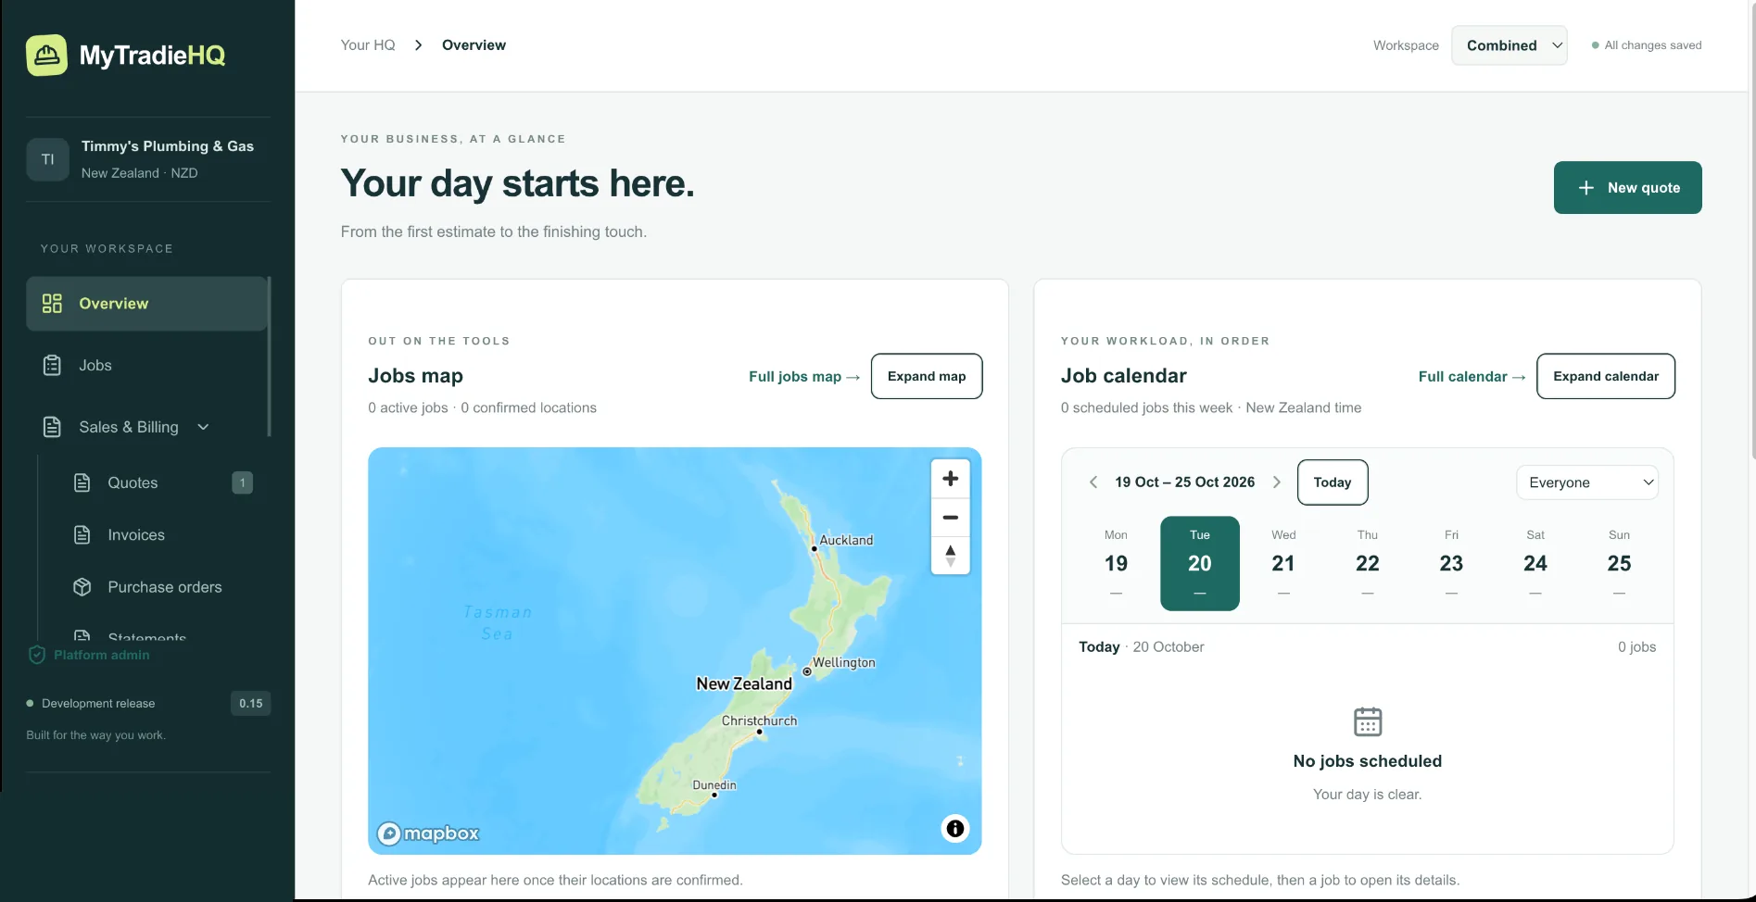The image size is (1756, 902).
Task: Select Thursday 22 in the calendar
Action: point(1368,563)
